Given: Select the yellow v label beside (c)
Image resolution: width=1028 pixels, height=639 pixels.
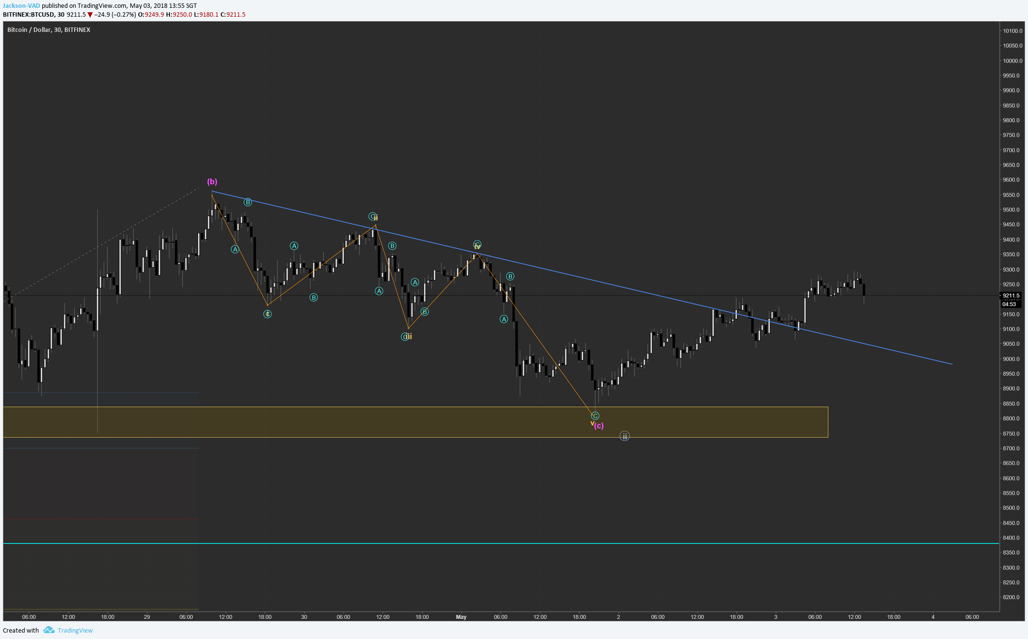Looking at the screenshot, I should tap(592, 423).
